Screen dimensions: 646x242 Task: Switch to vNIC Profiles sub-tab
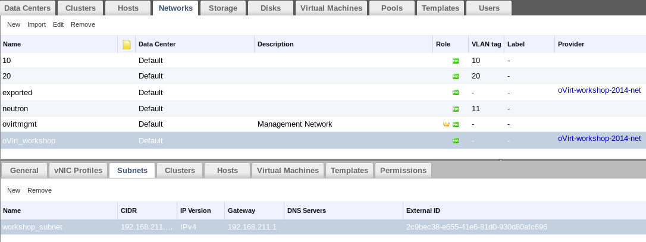(78, 171)
